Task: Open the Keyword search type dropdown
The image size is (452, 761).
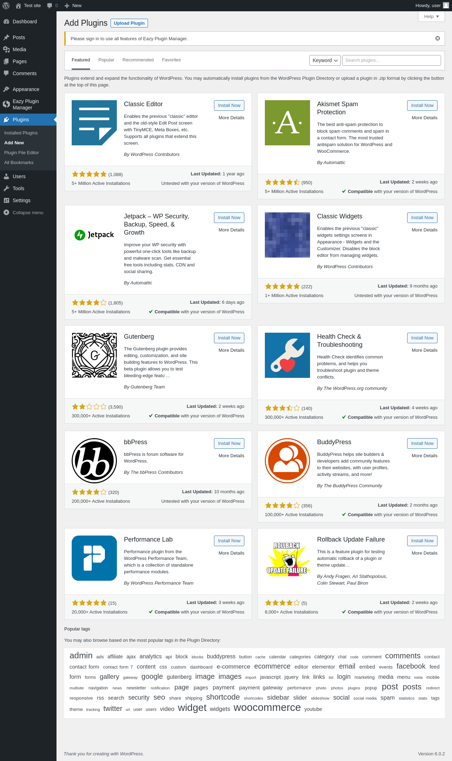Action: tap(325, 60)
